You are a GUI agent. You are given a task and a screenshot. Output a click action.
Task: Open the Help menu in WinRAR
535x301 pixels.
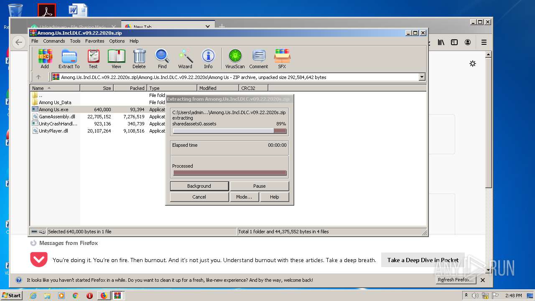[x=134, y=41]
